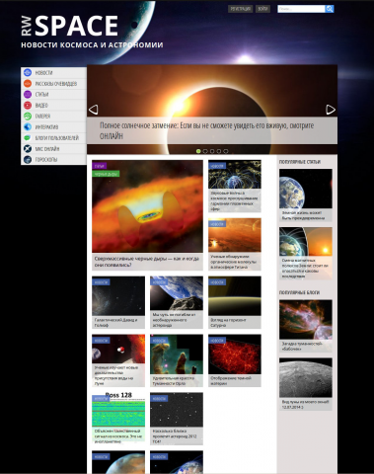Click the RW SPACE site logo
Screen dimensions: 374x474
tap(70, 26)
